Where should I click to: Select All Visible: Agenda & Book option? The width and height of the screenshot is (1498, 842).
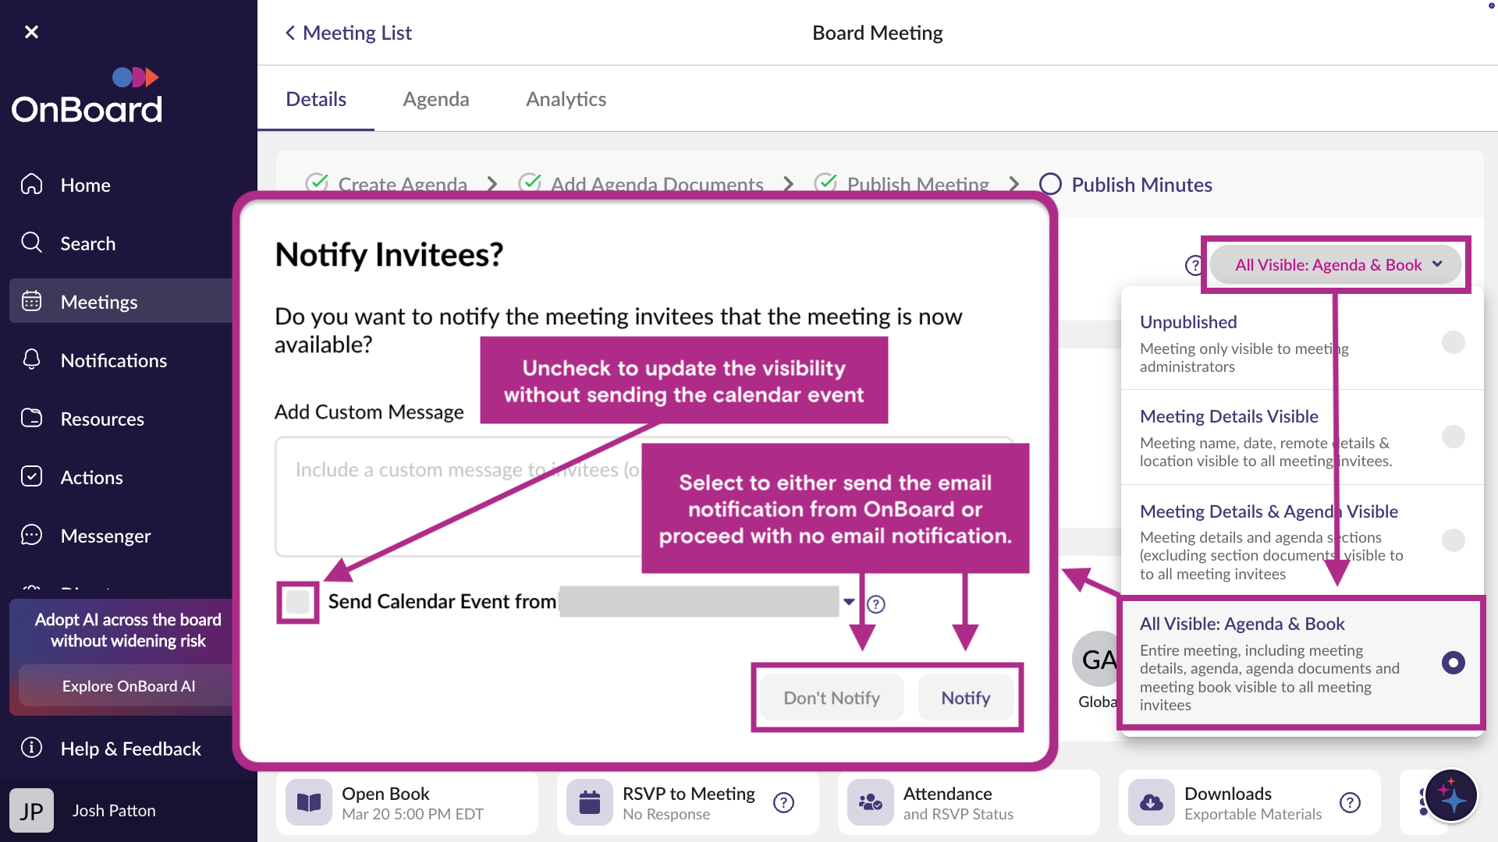[x=1453, y=663]
